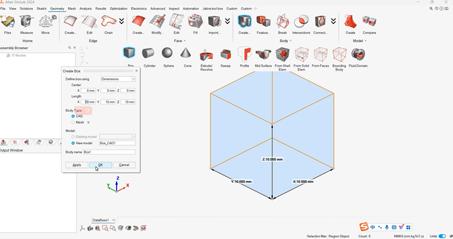Cancel the Create Box dialog
Viewport: 453px width, 239px height.
pyautogui.click(x=124, y=165)
